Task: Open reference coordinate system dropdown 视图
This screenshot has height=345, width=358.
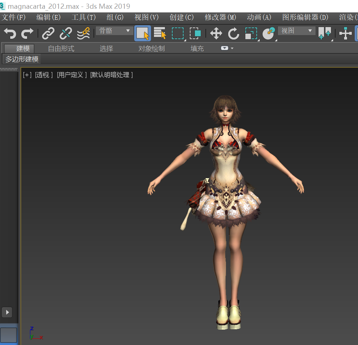Action: [297, 31]
